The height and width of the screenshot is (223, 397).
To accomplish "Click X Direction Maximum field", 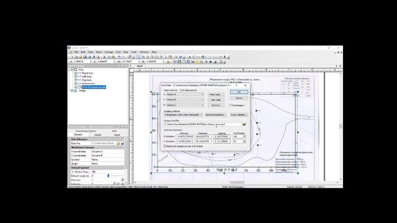I will point(203,136).
